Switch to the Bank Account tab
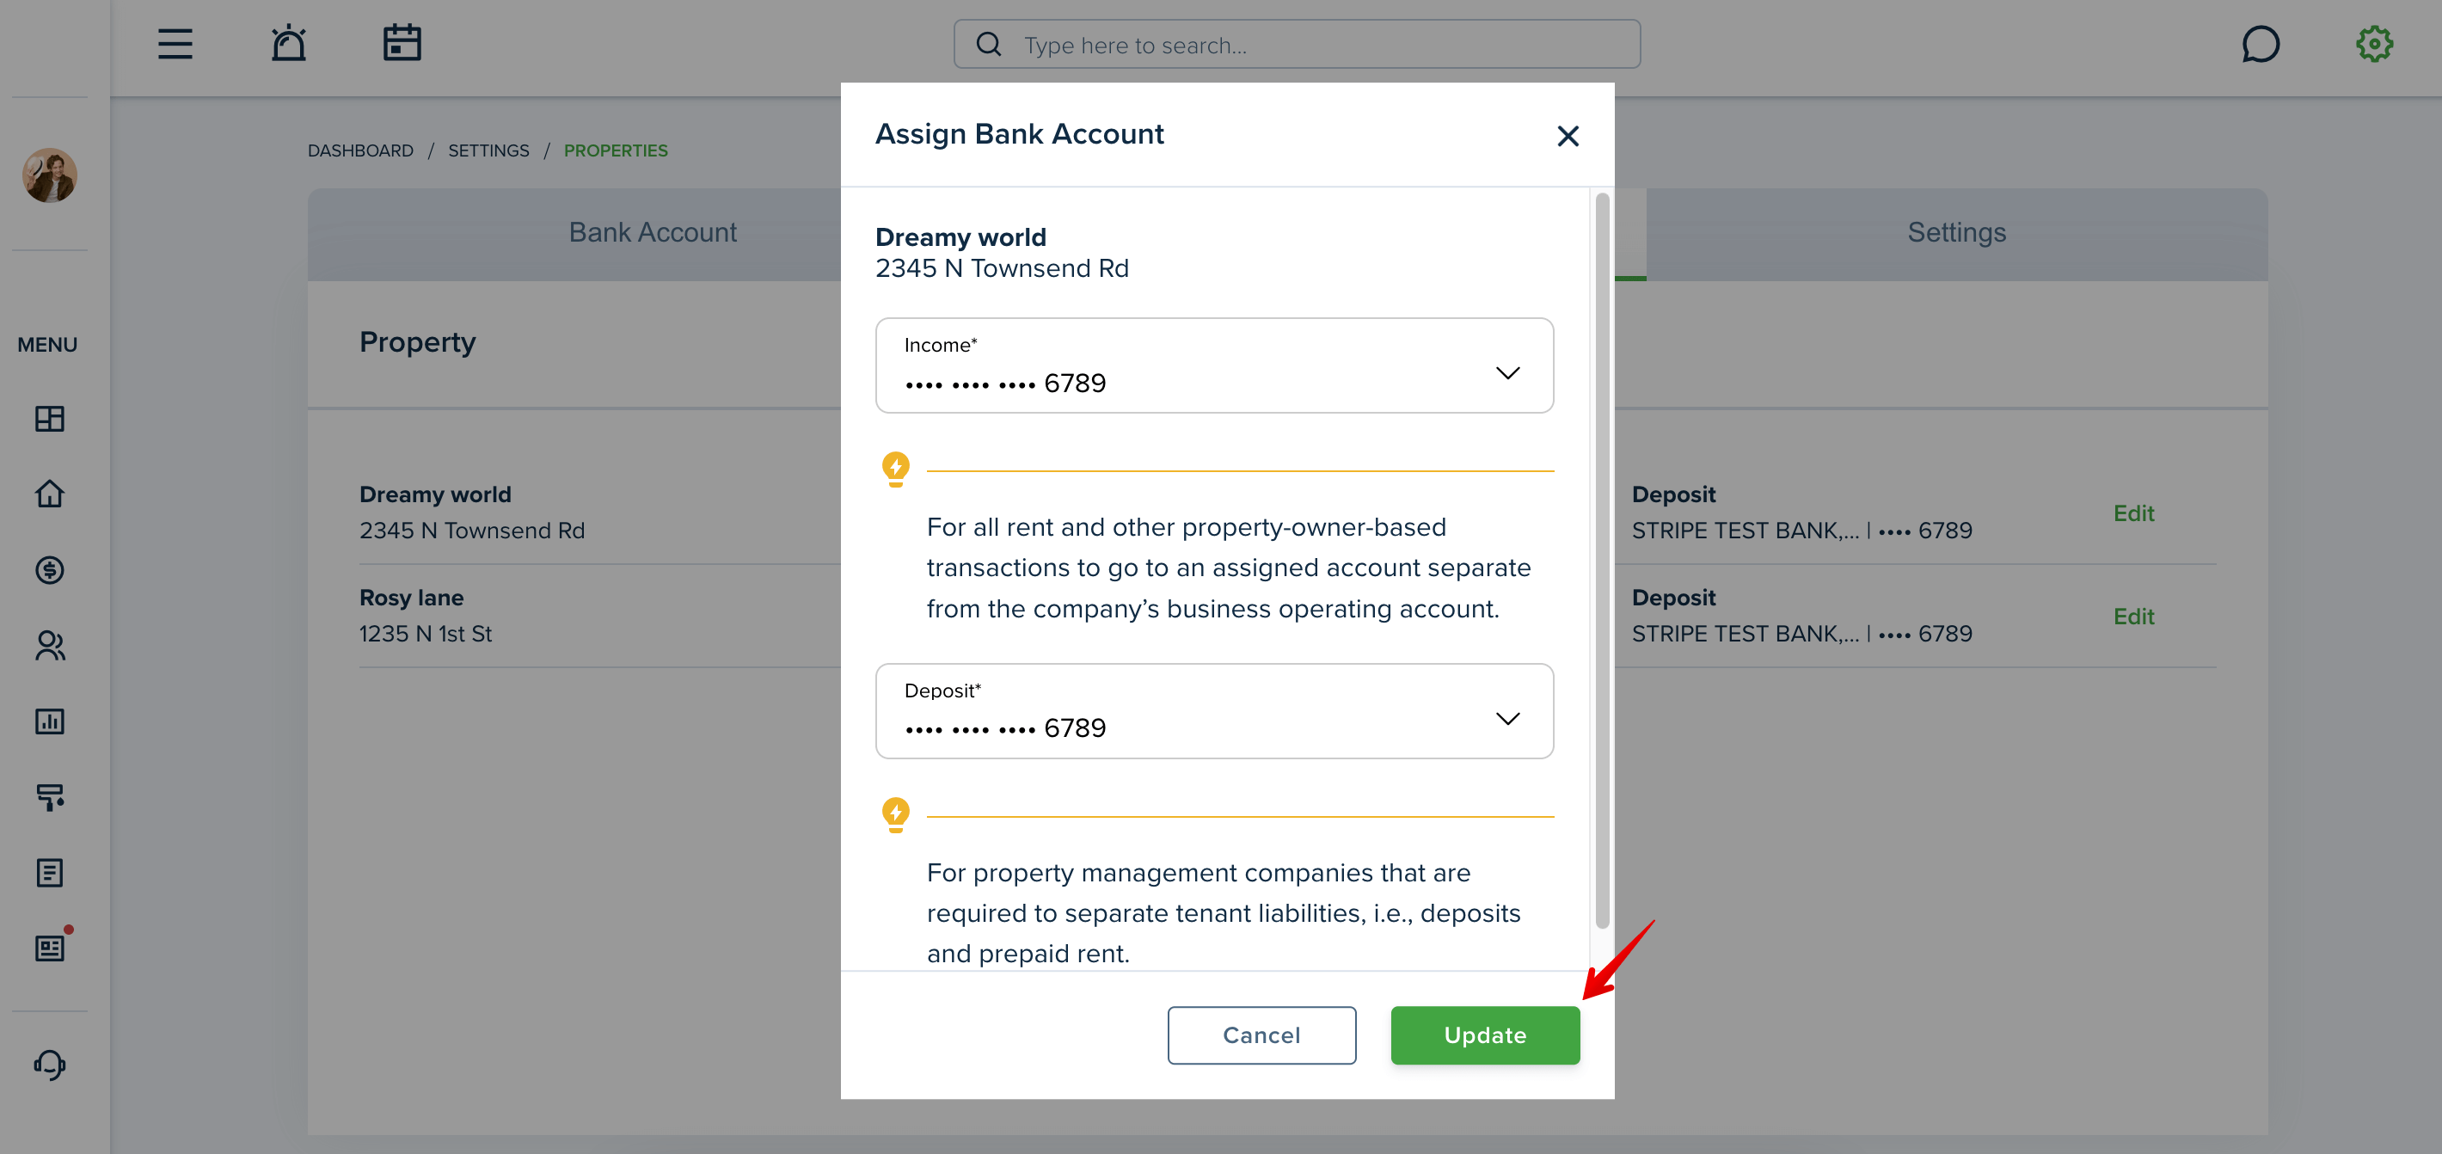2442x1154 pixels. (653, 232)
